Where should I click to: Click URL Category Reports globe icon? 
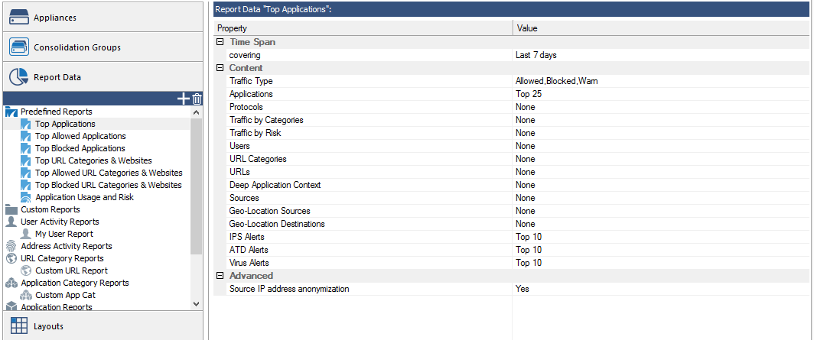11,258
